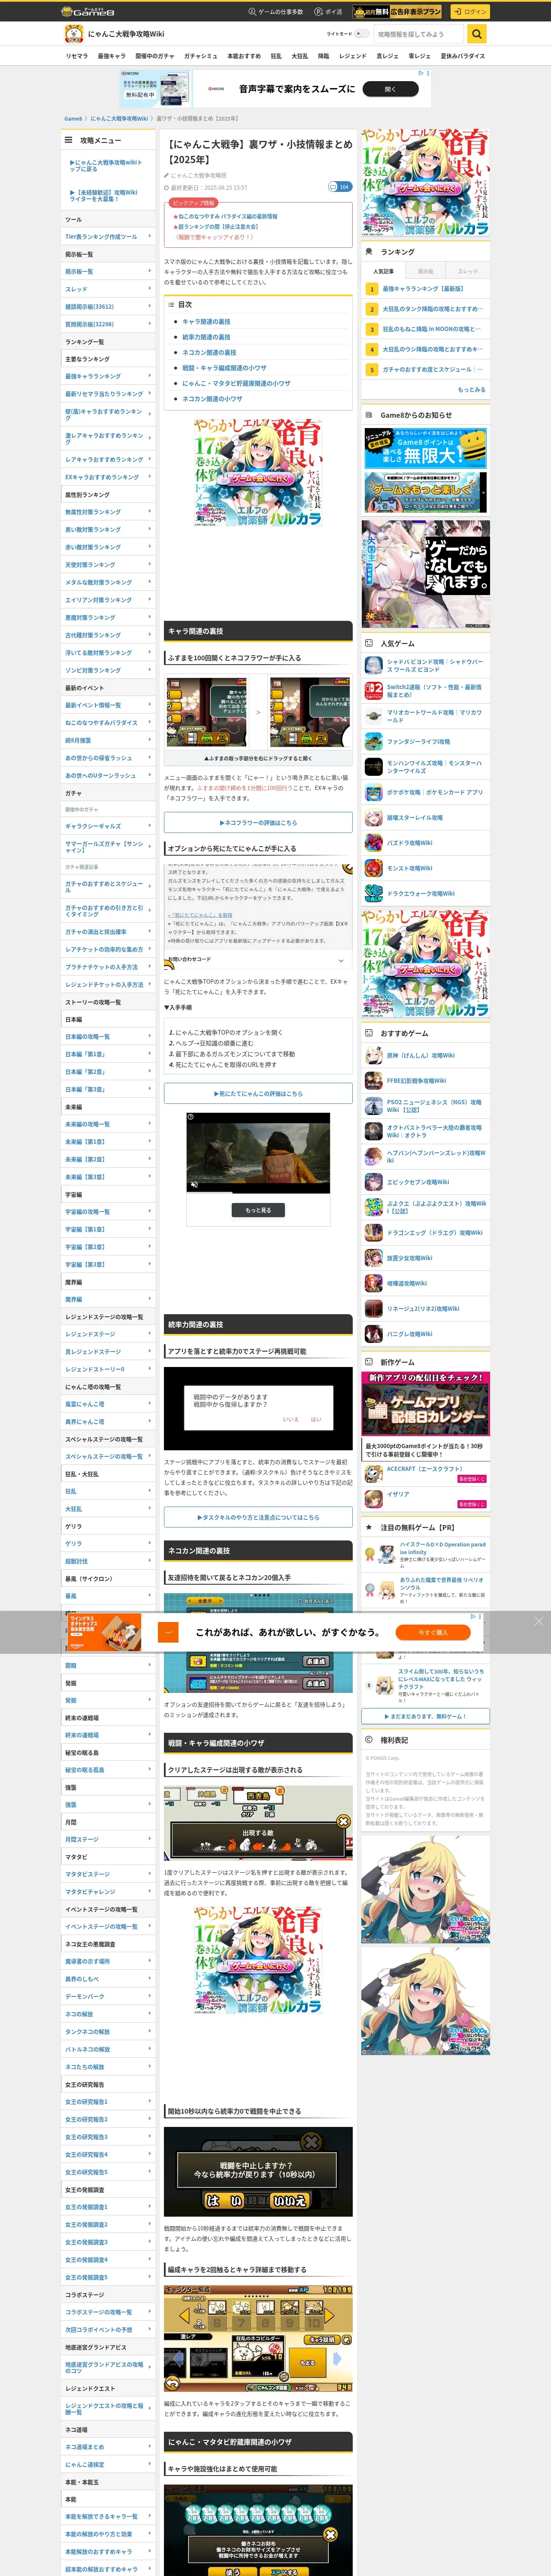Open ゲームの仕事多数 header link

275,12
